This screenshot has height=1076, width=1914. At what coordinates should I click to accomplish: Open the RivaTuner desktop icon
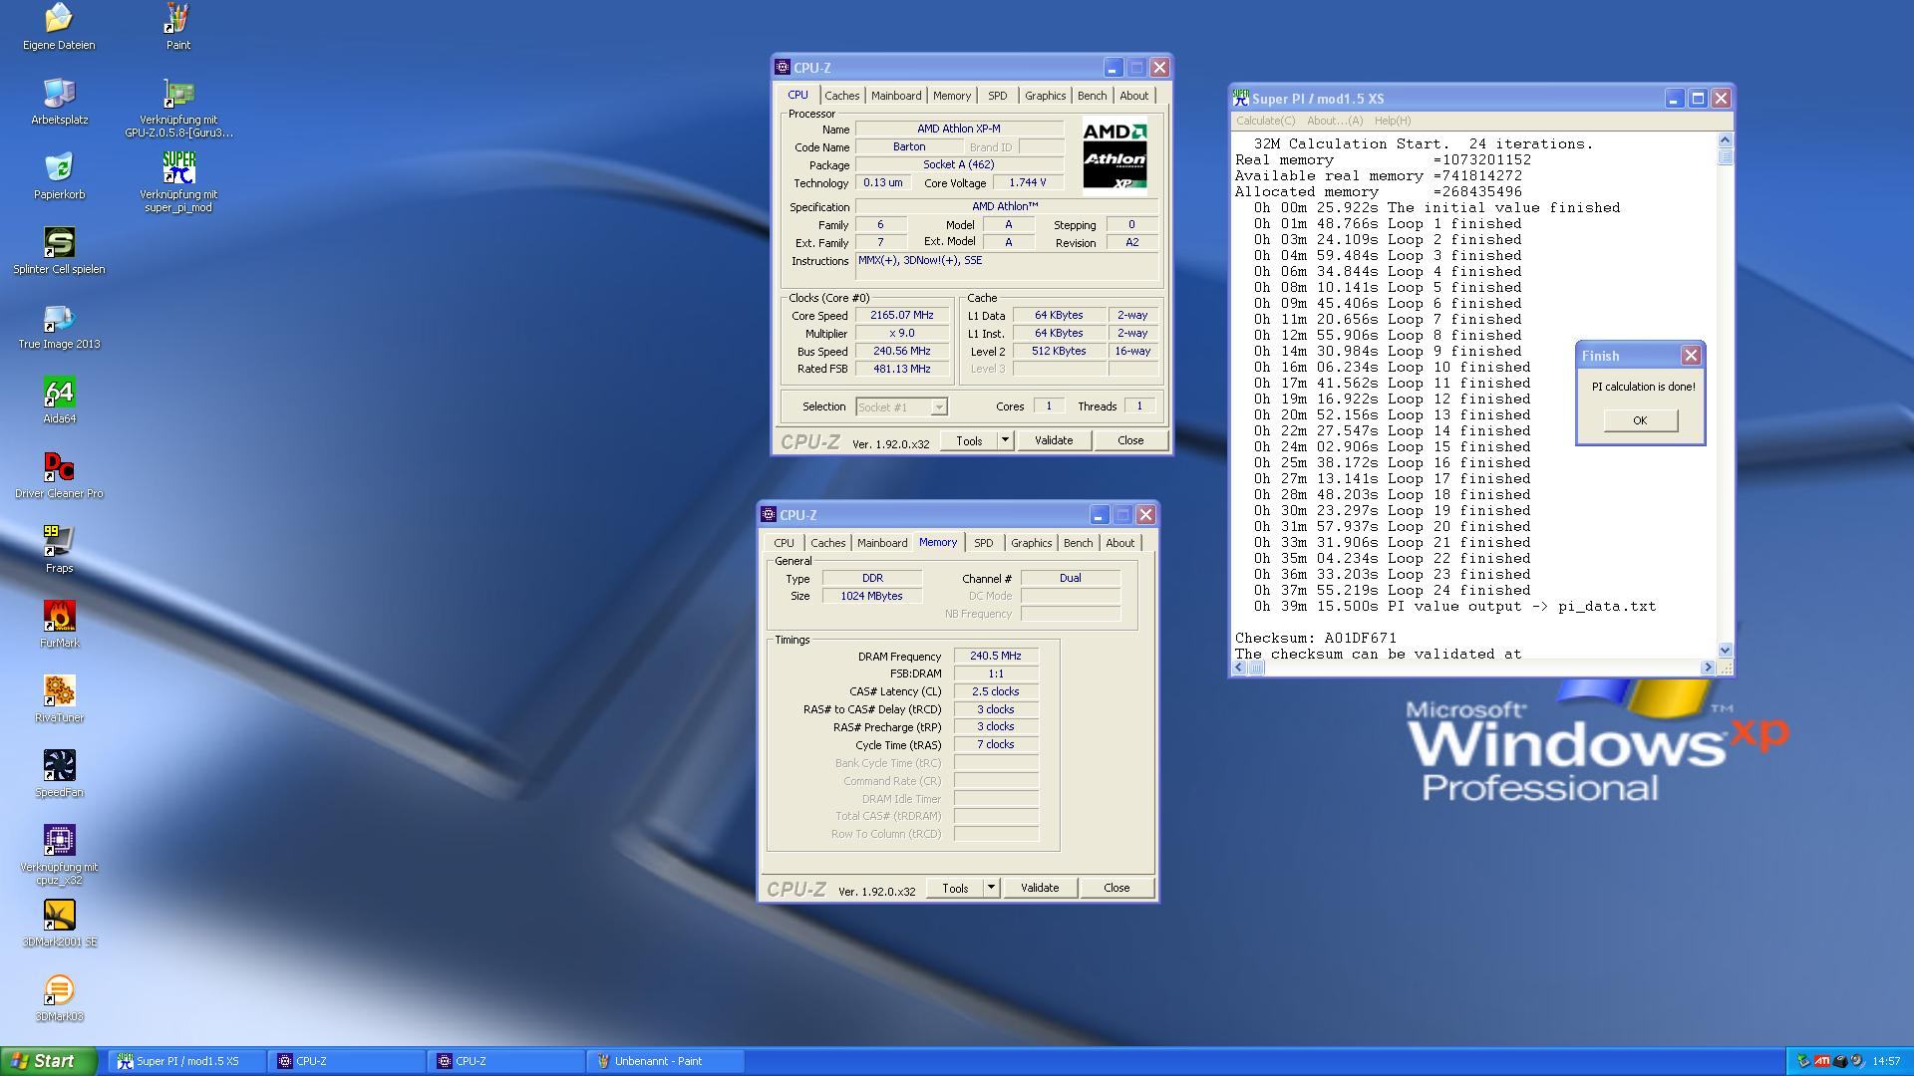59,692
